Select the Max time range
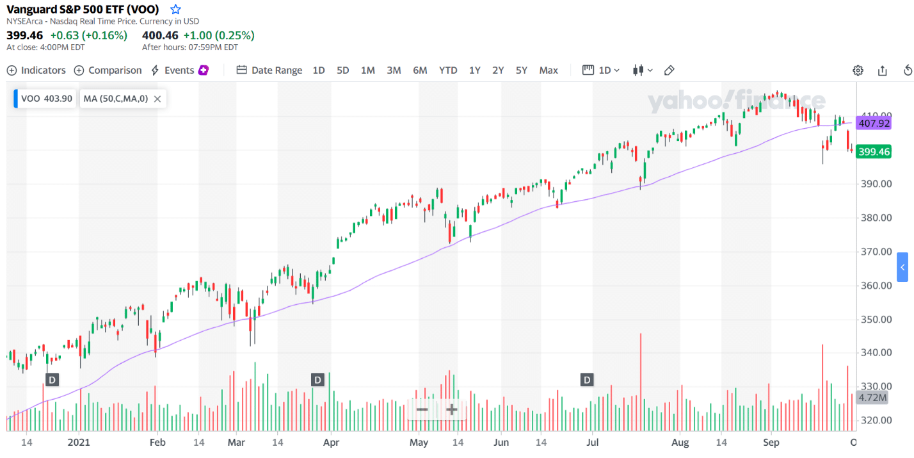The width and height of the screenshot is (914, 458). tap(549, 70)
